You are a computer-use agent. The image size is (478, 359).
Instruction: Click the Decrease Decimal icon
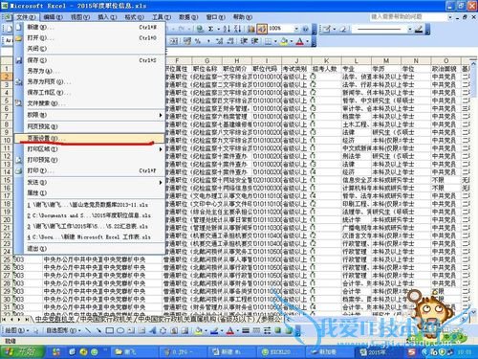[230, 41]
